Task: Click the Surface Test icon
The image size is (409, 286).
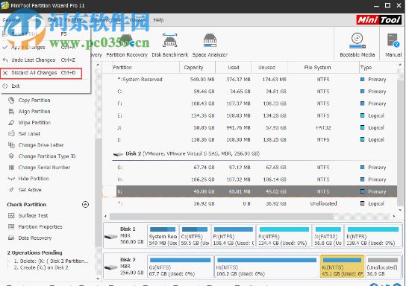Action: coord(11,215)
